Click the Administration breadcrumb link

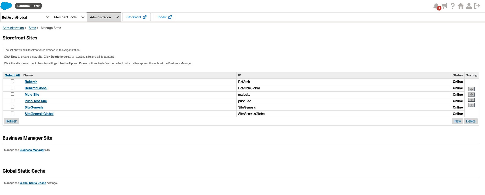(13, 28)
